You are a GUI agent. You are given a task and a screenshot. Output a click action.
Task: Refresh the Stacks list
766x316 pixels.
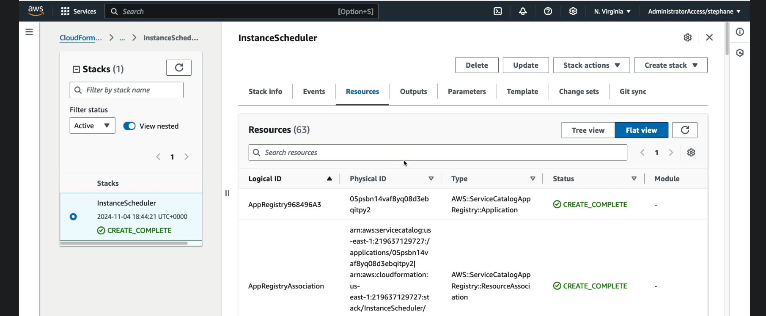coord(179,68)
